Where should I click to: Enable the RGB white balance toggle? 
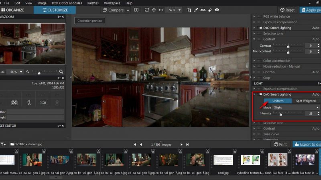[x=259, y=16]
